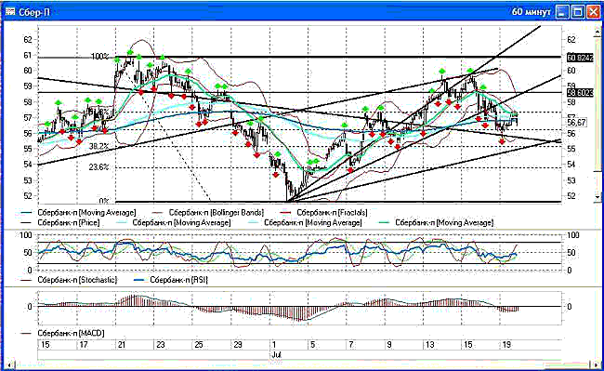Select the Fractals legend entry
Viewport: 604px width, 371px height.
point(332,213)
